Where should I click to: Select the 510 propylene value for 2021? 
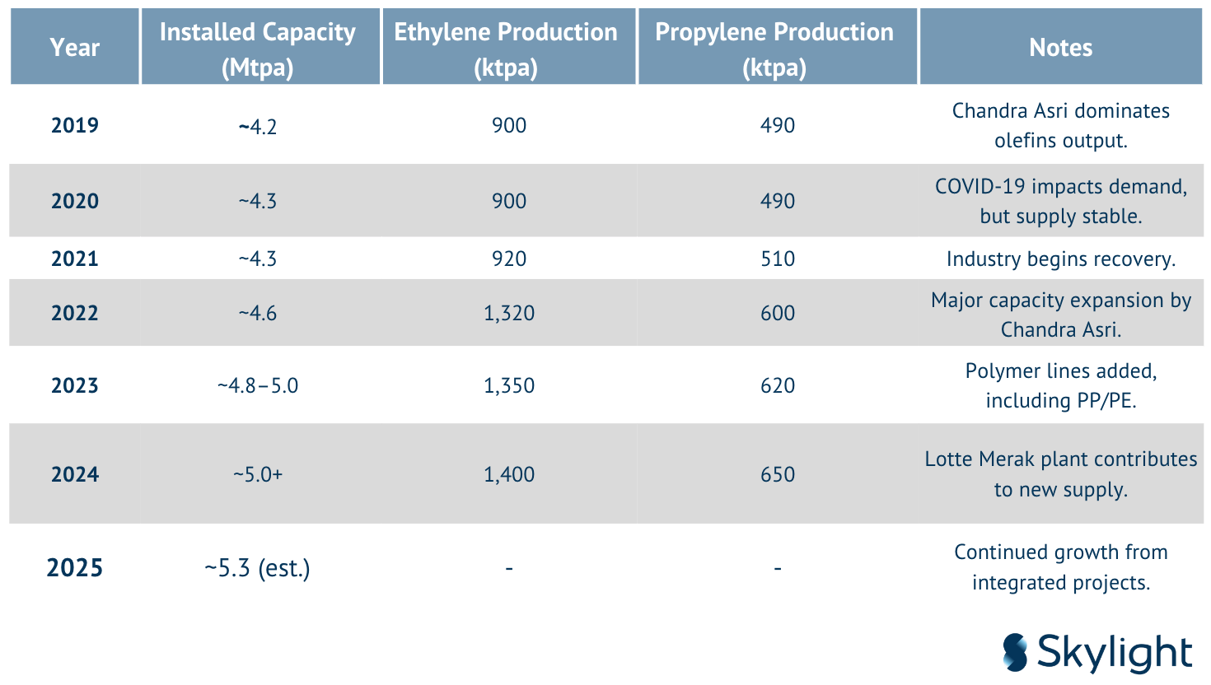(x=778, y=259)
